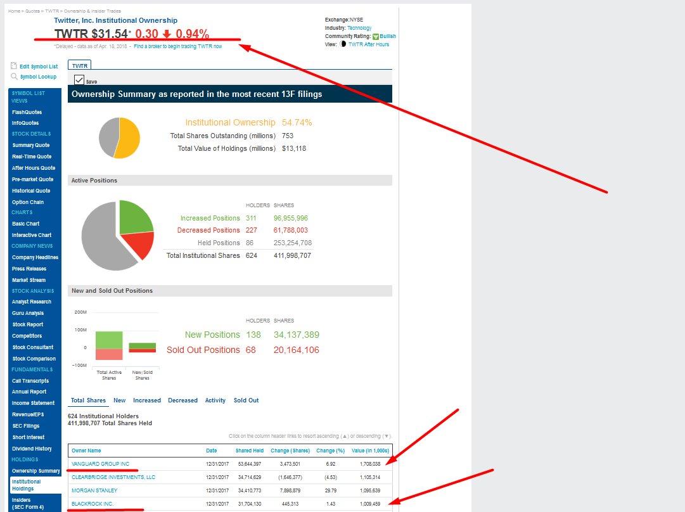
Task: Open Basic Chart sidebar item
Action: (x=26, y=224)
